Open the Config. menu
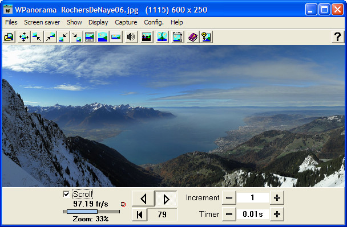Image resolution: width=347 pixels, height=227 pixels. (154, 22)
